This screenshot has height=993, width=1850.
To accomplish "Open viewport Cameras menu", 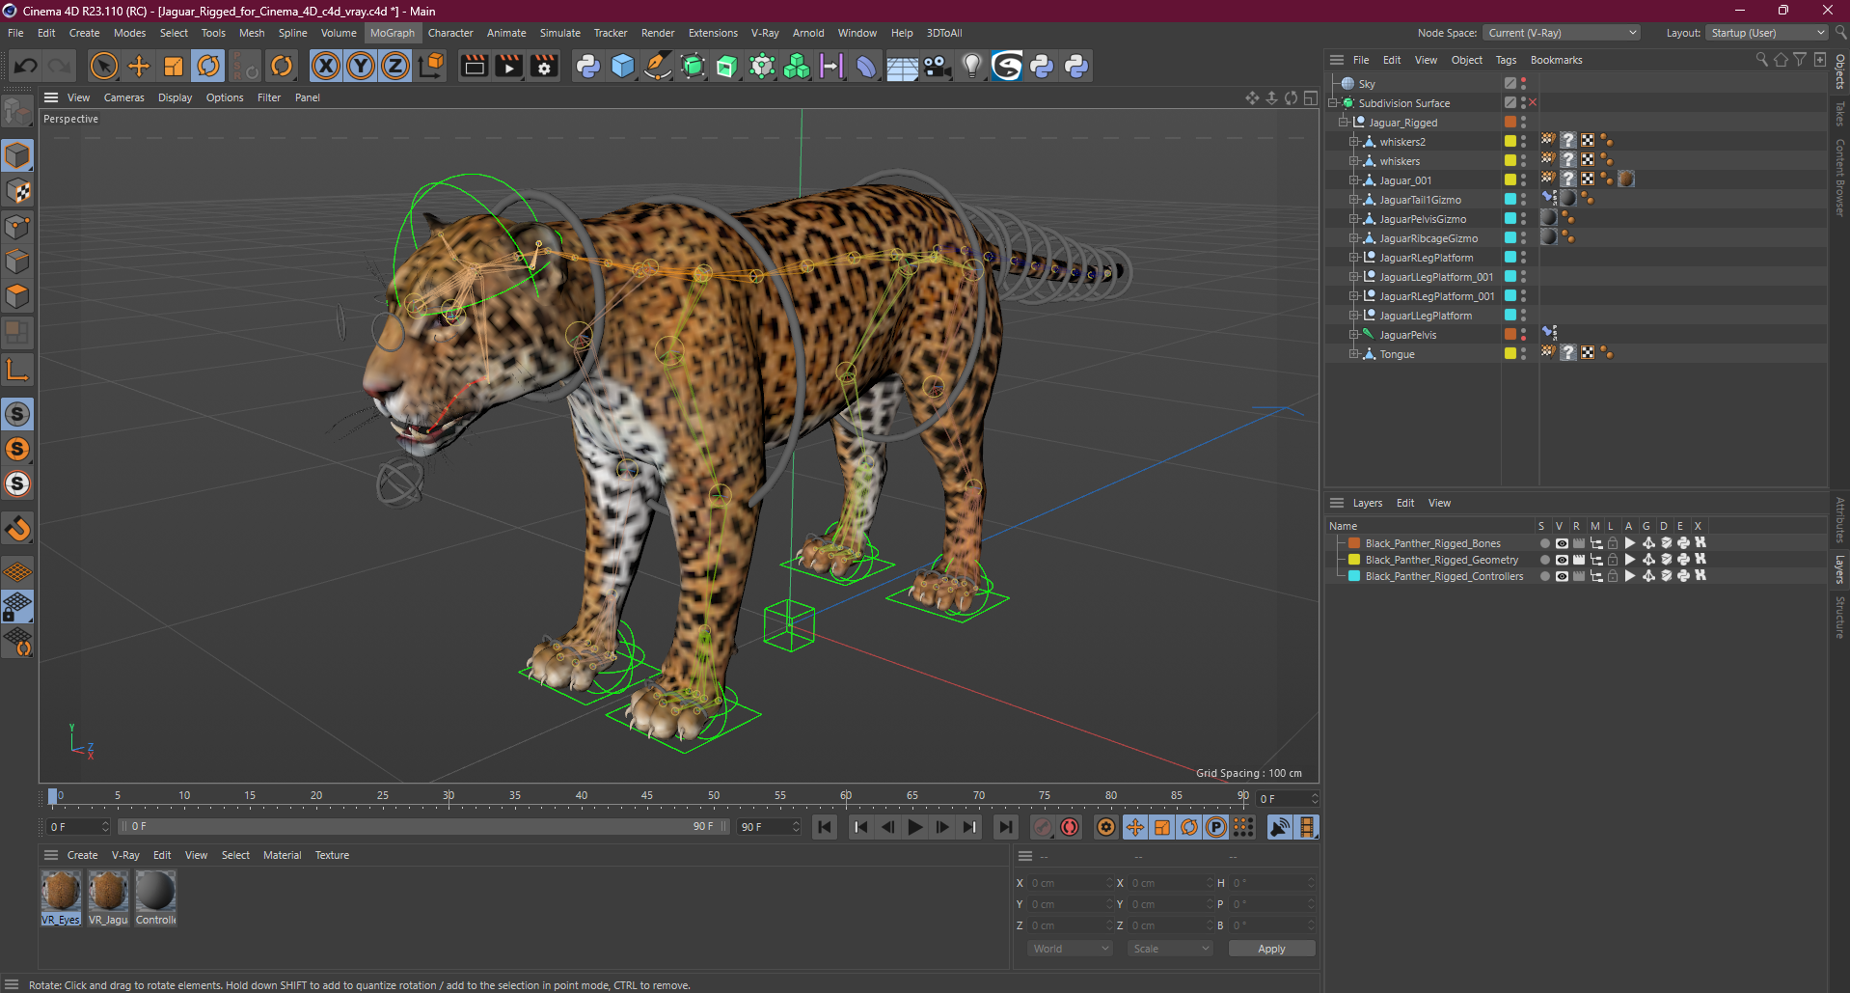I will pos(124,97).
